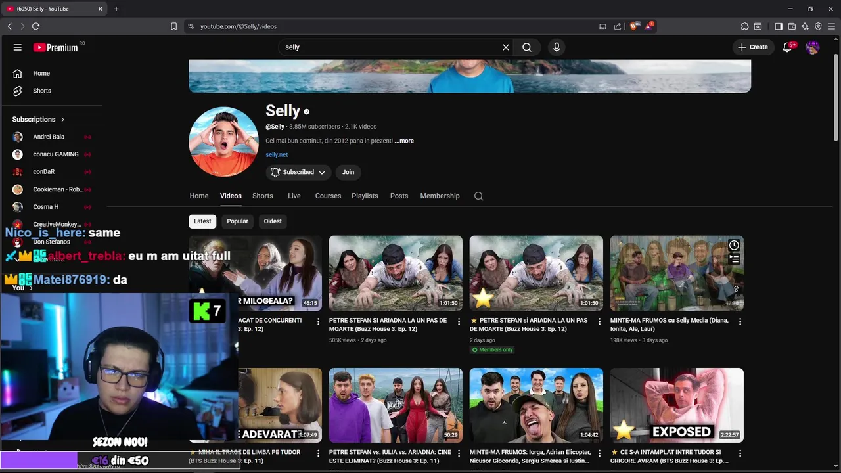Open CINE ESTE ELIMINAT Ep. 11 thumbnail
The width and height of the screenshot is (841, 473).
coord(396,405)
